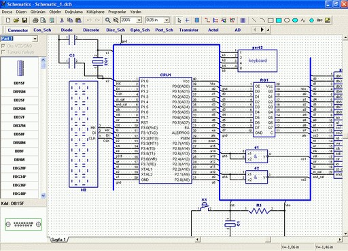This screenshot has height=251, width=348.
Task: Save the schematic with the floppy disk icon
Action: pos(24,20)
